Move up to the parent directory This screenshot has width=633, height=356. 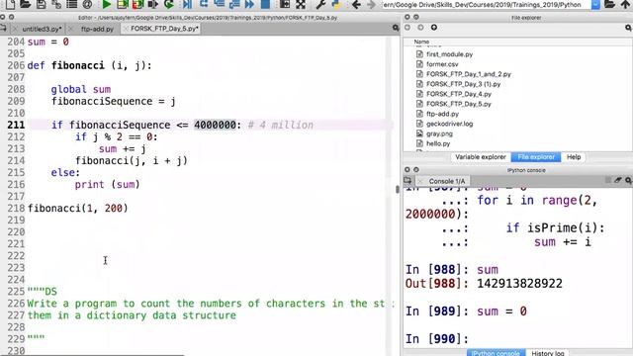pos(625,4)
